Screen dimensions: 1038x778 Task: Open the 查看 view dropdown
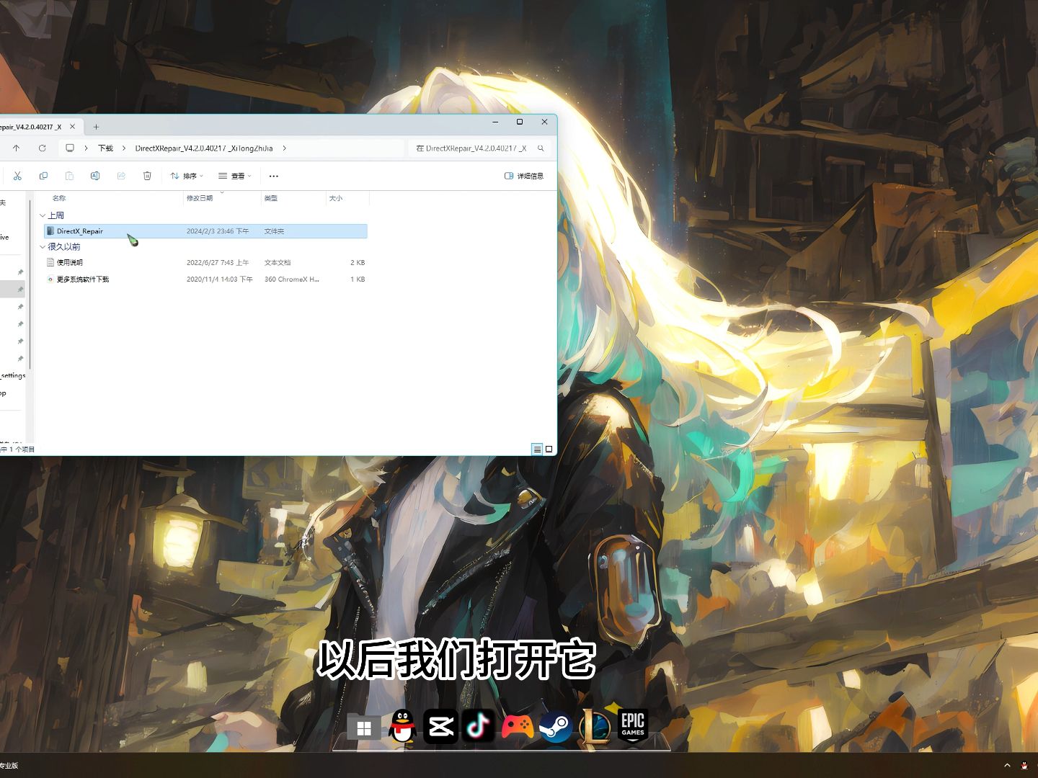[235, 176]
